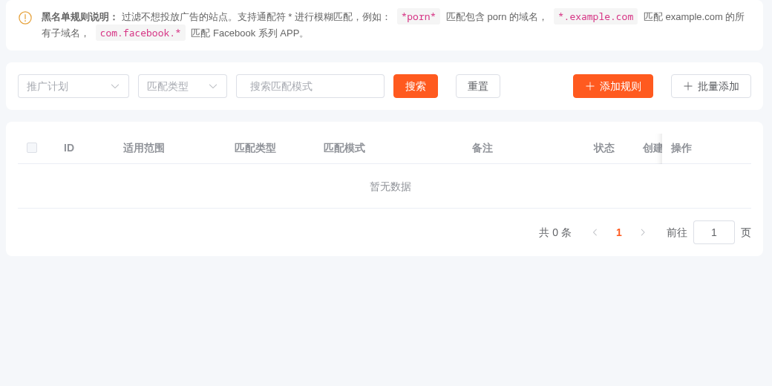Open the 推广计划 dropdown
Screen dimensions: 772x386
[x=73, y=86]
